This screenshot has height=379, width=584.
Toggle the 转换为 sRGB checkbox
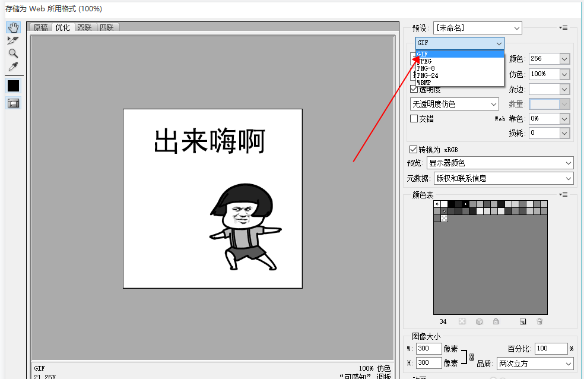tap(413, 150)
